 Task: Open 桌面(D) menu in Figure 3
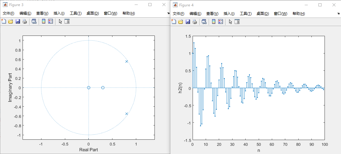click(x=93, y=13)
